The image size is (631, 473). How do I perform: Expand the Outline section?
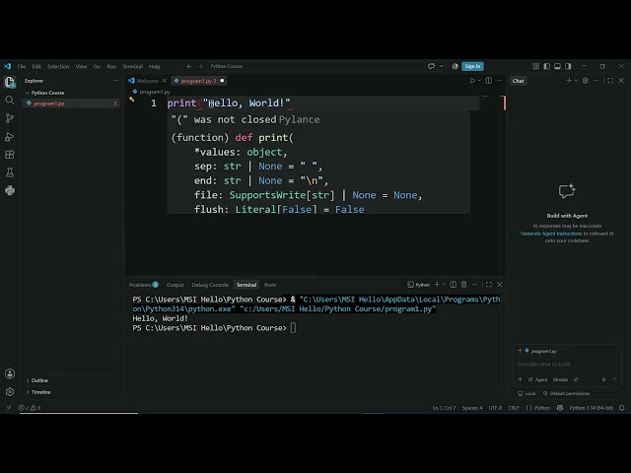(39, 380)
